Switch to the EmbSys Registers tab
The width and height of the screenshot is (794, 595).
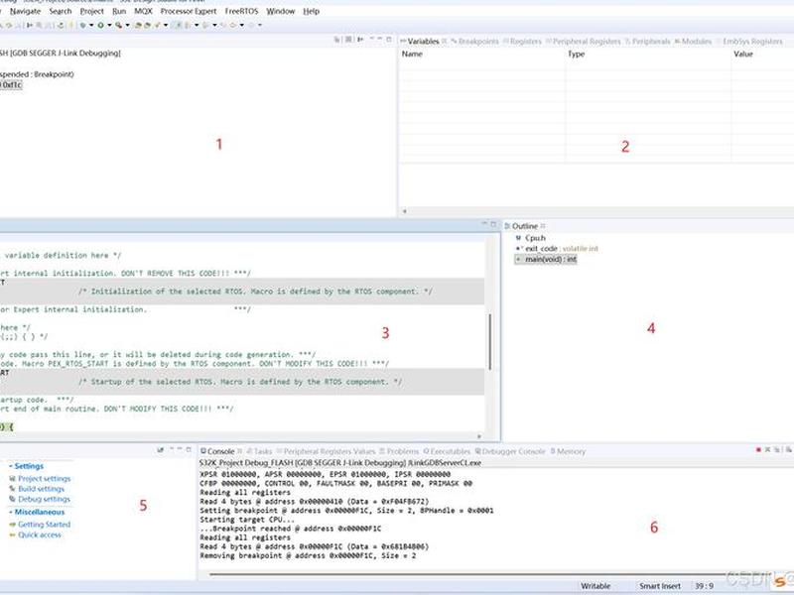(749, 41)
